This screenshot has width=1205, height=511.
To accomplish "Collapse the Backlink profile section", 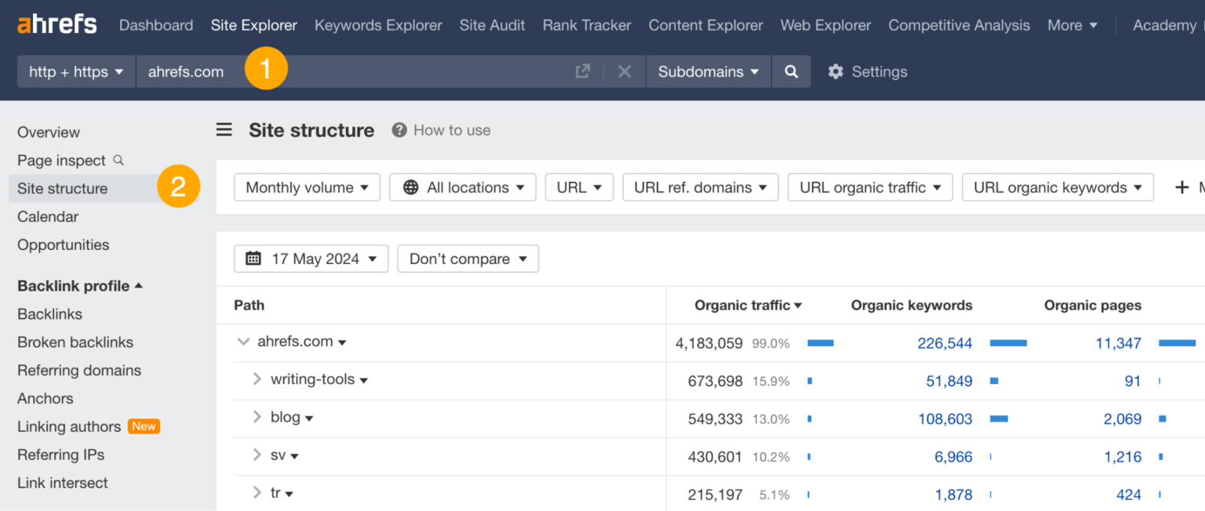I will (140, 285).
